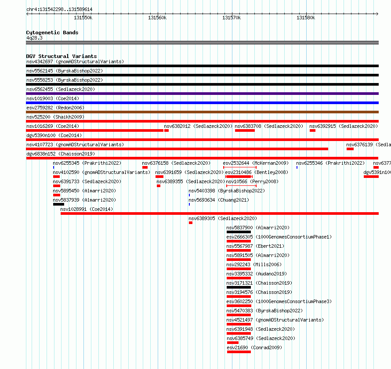Click the black bar under nsv3171321
391x369 pixels.
click(239, 287)
